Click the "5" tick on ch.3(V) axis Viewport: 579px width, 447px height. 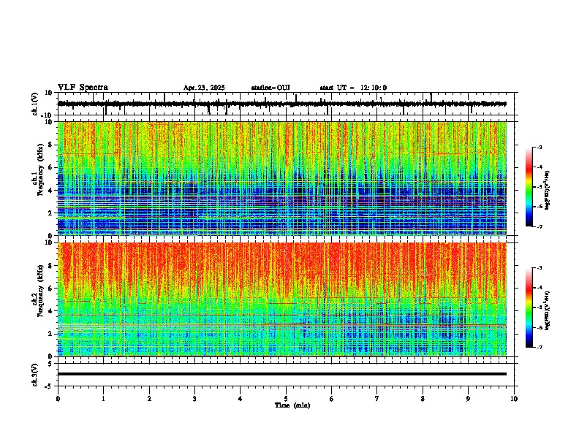tap(51, 363)
